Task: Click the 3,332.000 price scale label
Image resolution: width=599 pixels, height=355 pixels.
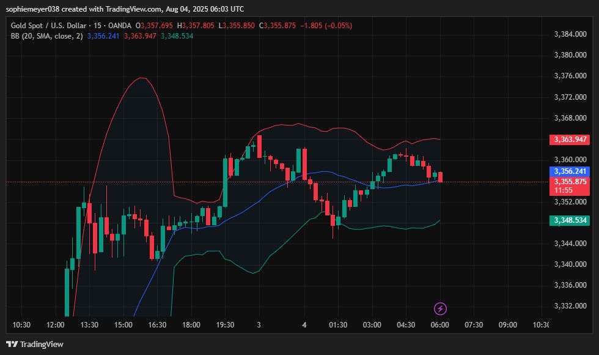Action: pos(570,305)
